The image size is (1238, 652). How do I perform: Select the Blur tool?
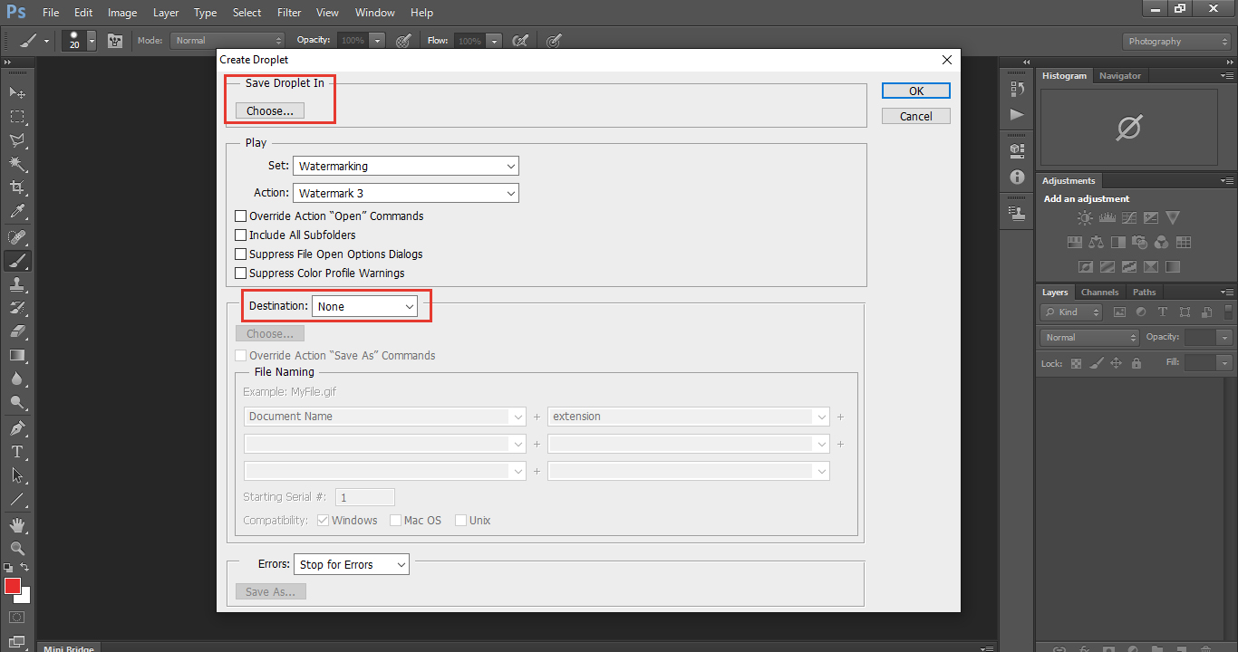17,379
